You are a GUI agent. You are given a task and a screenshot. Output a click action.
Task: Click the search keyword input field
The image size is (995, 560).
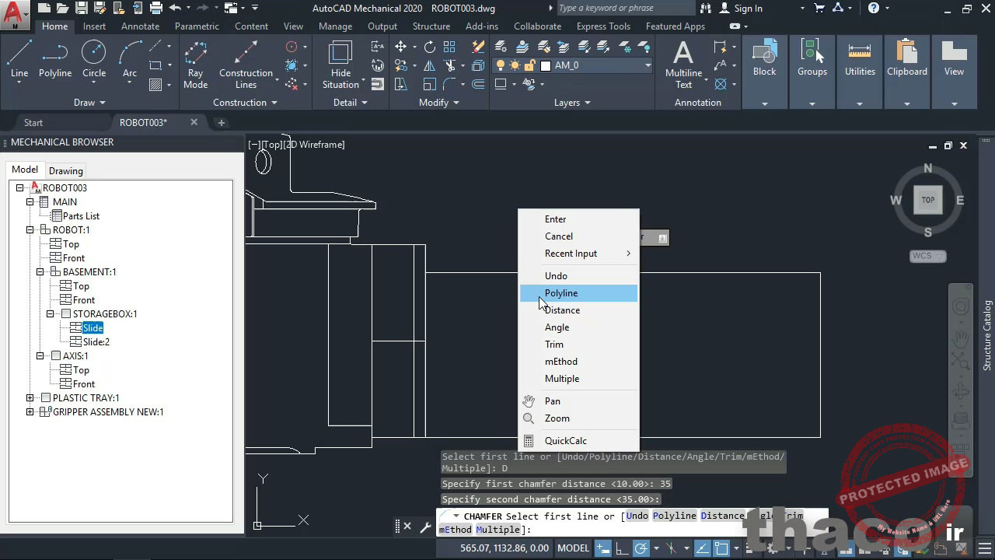click(626, 8)
